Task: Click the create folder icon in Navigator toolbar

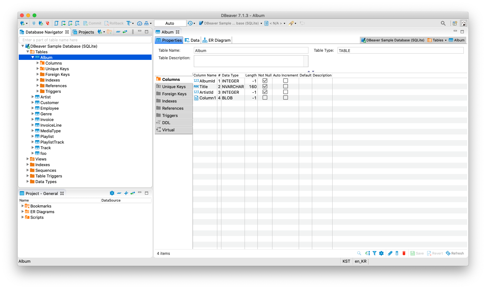Action: [109, 32]
